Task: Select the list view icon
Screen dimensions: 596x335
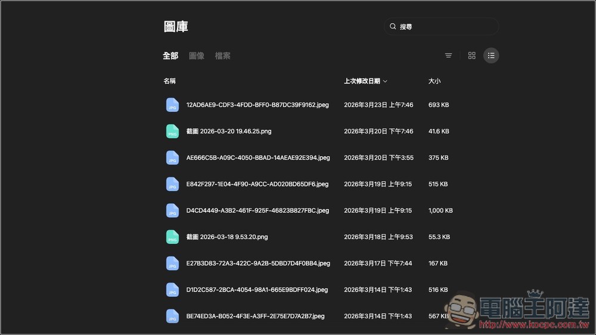Action: [491, 55]
